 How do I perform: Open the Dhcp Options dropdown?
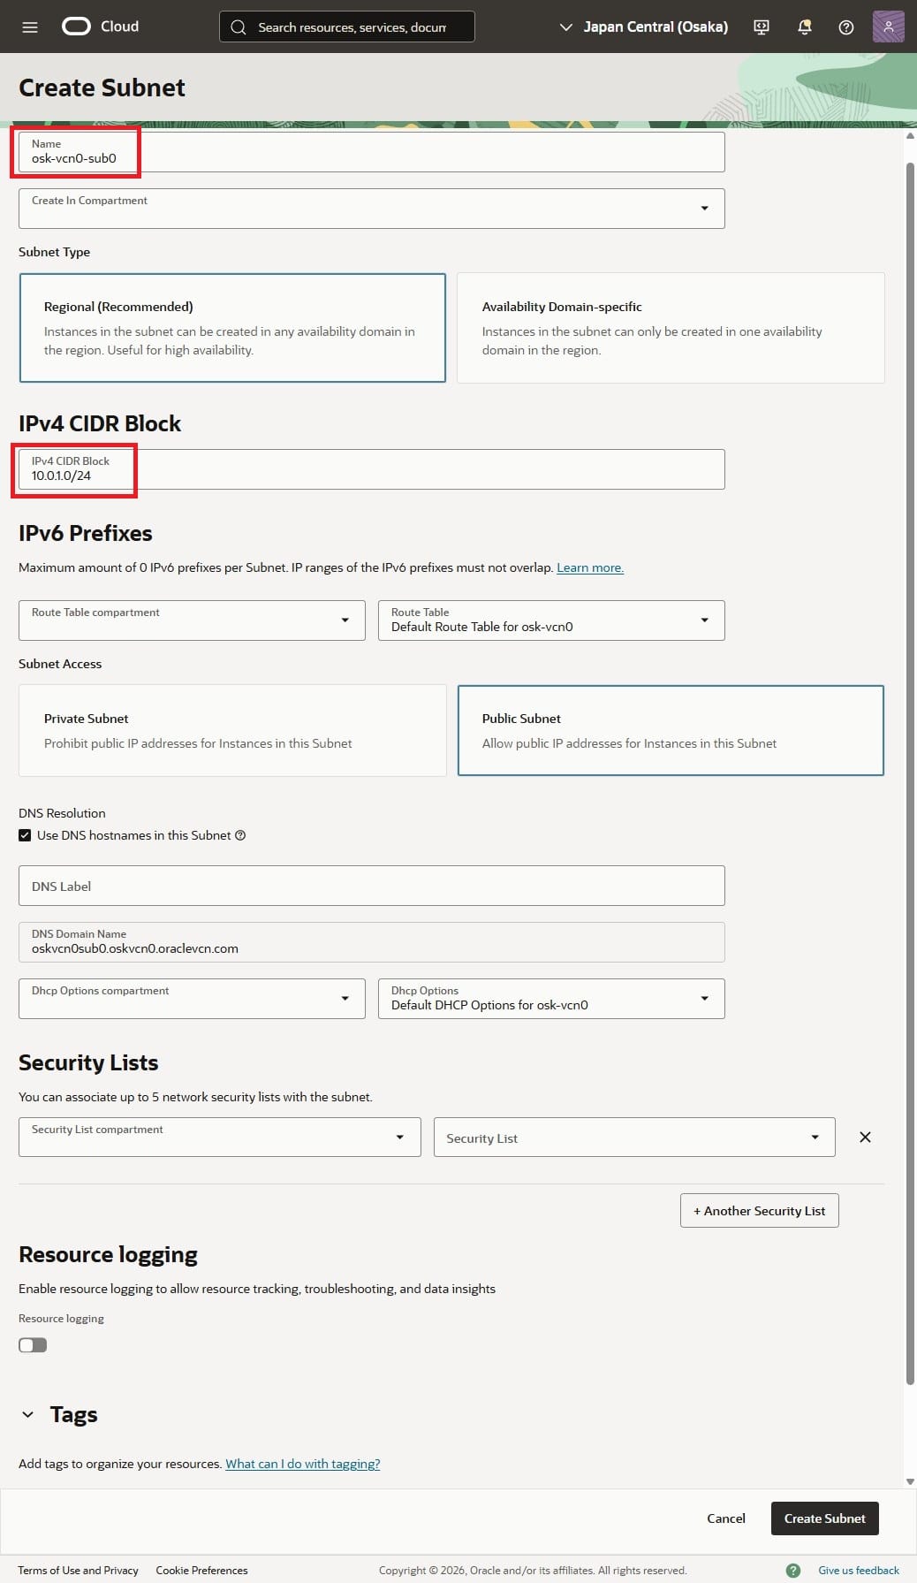coord(704,998)
